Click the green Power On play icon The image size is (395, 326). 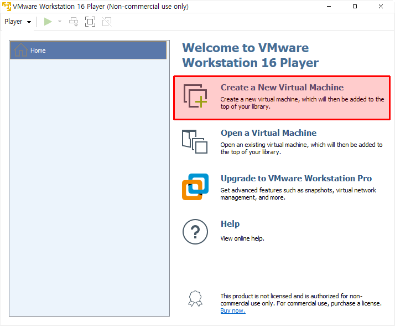pyautogui.click(x=48, y=22)
